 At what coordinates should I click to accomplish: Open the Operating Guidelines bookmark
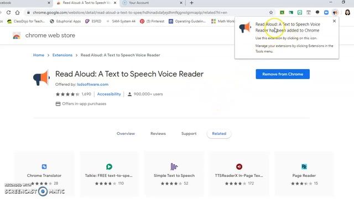(x=188, y=21)
